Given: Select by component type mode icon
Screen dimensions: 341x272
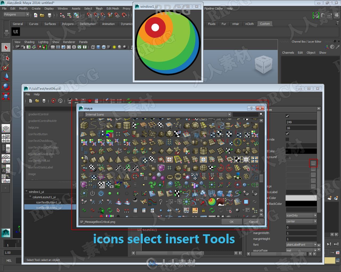Looking at the screenshot, I should click(x=76, y=15).
